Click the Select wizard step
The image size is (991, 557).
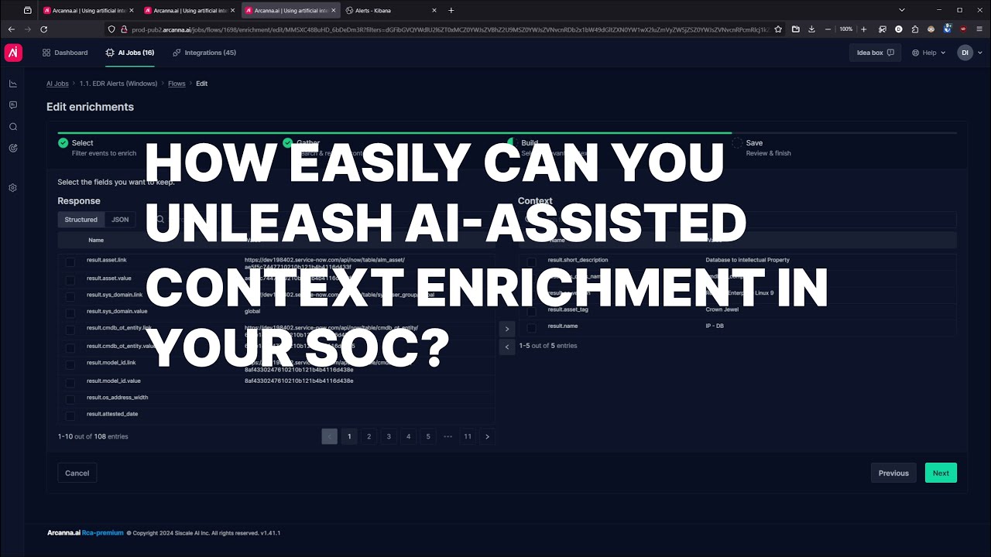tap(97, 148)
